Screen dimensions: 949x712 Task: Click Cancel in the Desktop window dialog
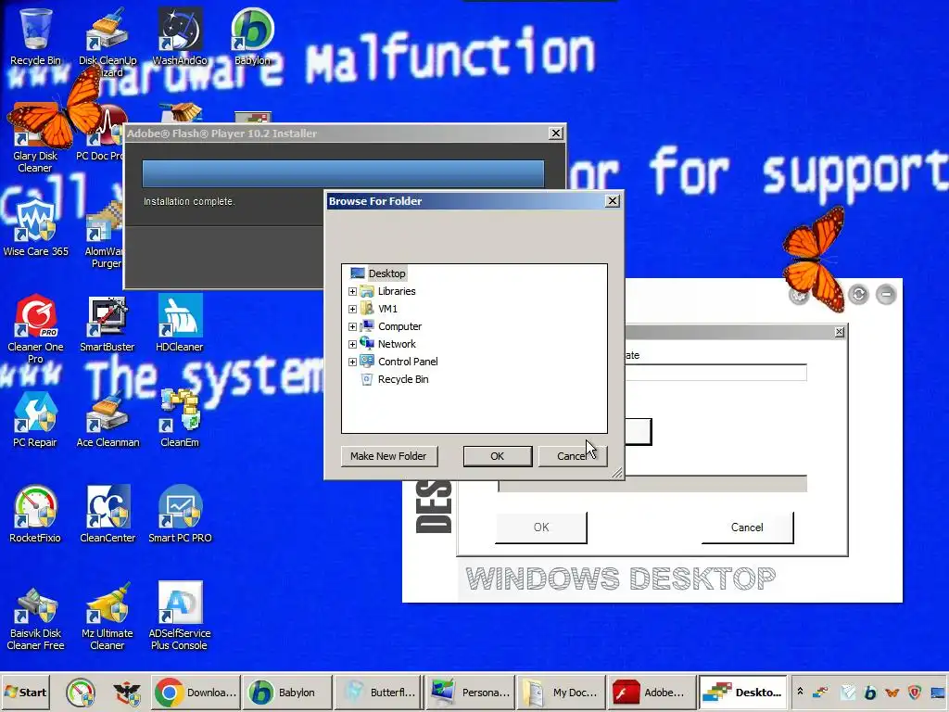(748, 528)
